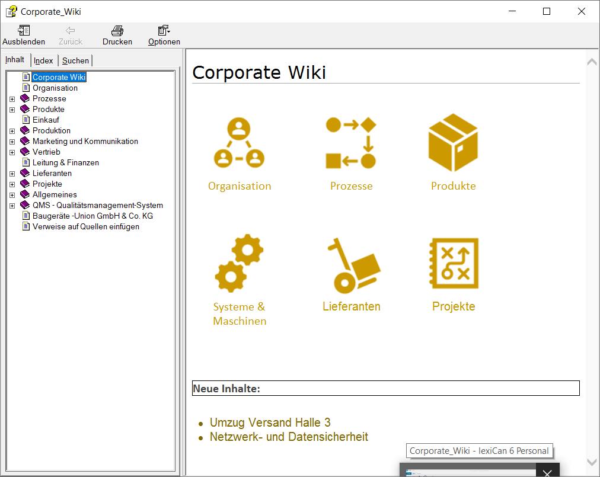Open the Umzug Versand Halle 3 link
The width and height of the screenshot is (600, 477).
(270, 422)
